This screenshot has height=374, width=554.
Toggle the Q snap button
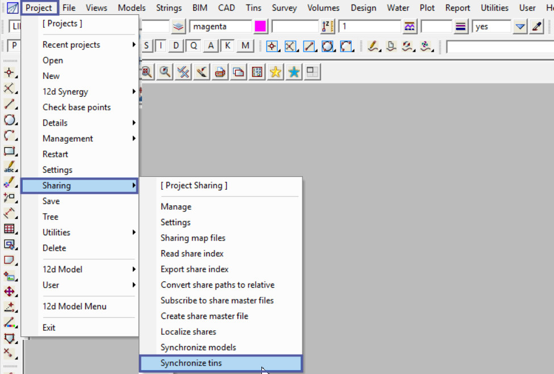194,46
